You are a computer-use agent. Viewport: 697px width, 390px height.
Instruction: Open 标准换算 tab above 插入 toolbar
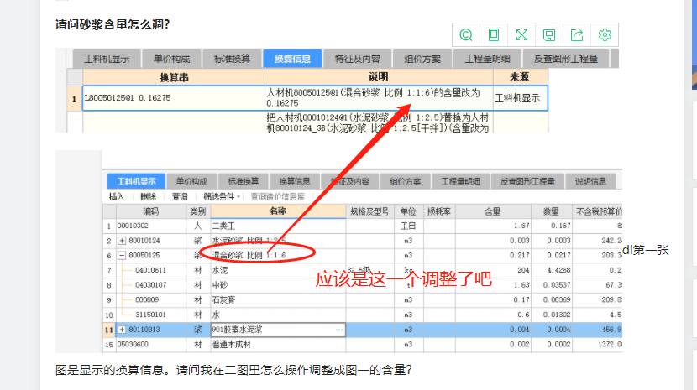coord(244,181)
